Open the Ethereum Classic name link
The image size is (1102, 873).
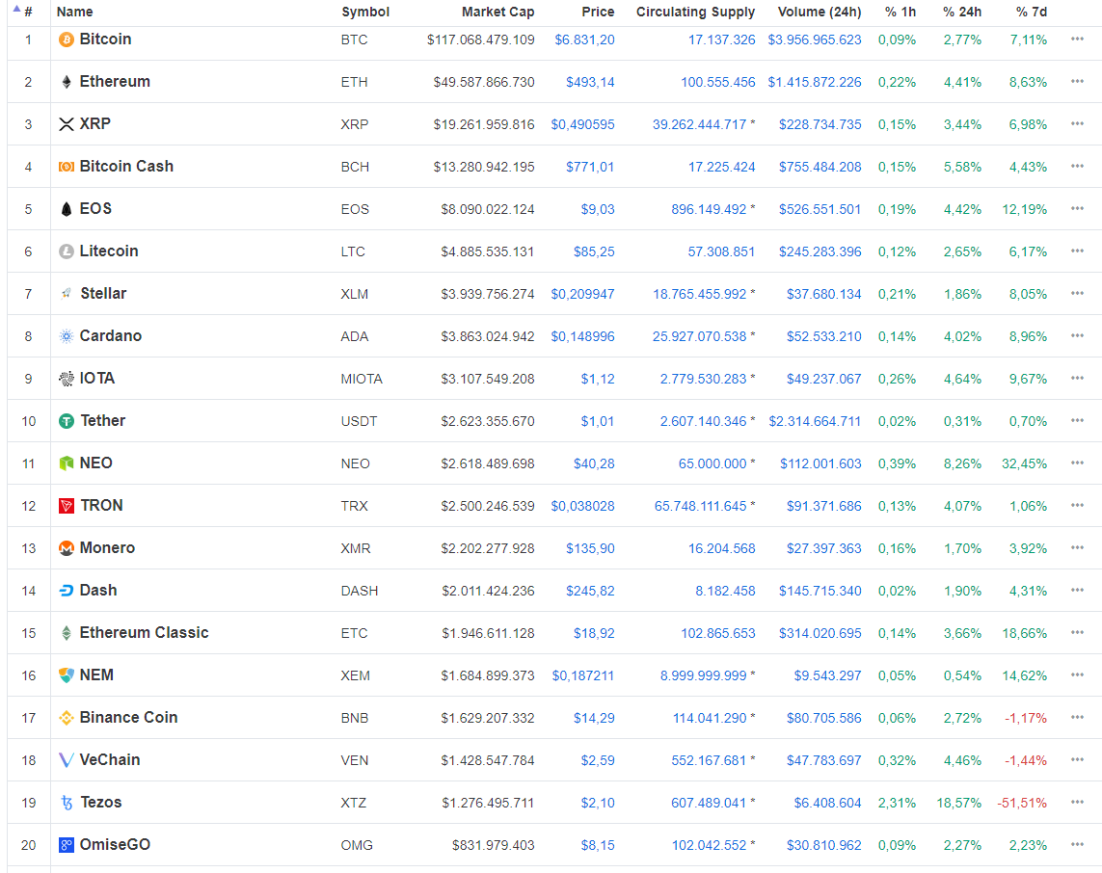pos(144,633)
